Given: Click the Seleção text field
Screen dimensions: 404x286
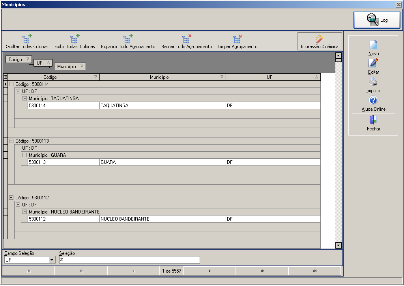Looking at the screenshot, I should coord(129,260).
